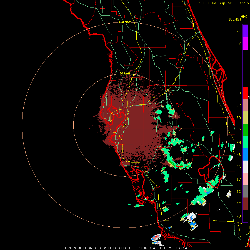Click the 50 NMI range ring label
The width and height of the screenshot is (250, 250).
125,73
